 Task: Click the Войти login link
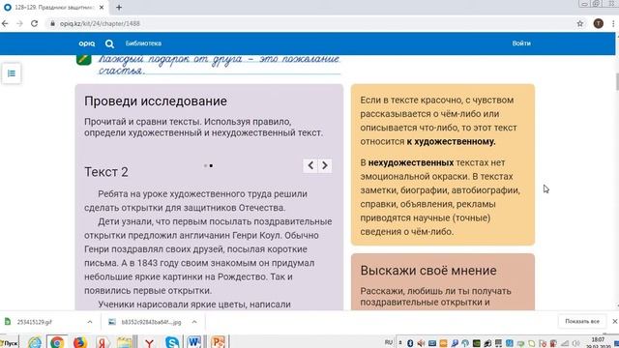(x=521, y=43)
